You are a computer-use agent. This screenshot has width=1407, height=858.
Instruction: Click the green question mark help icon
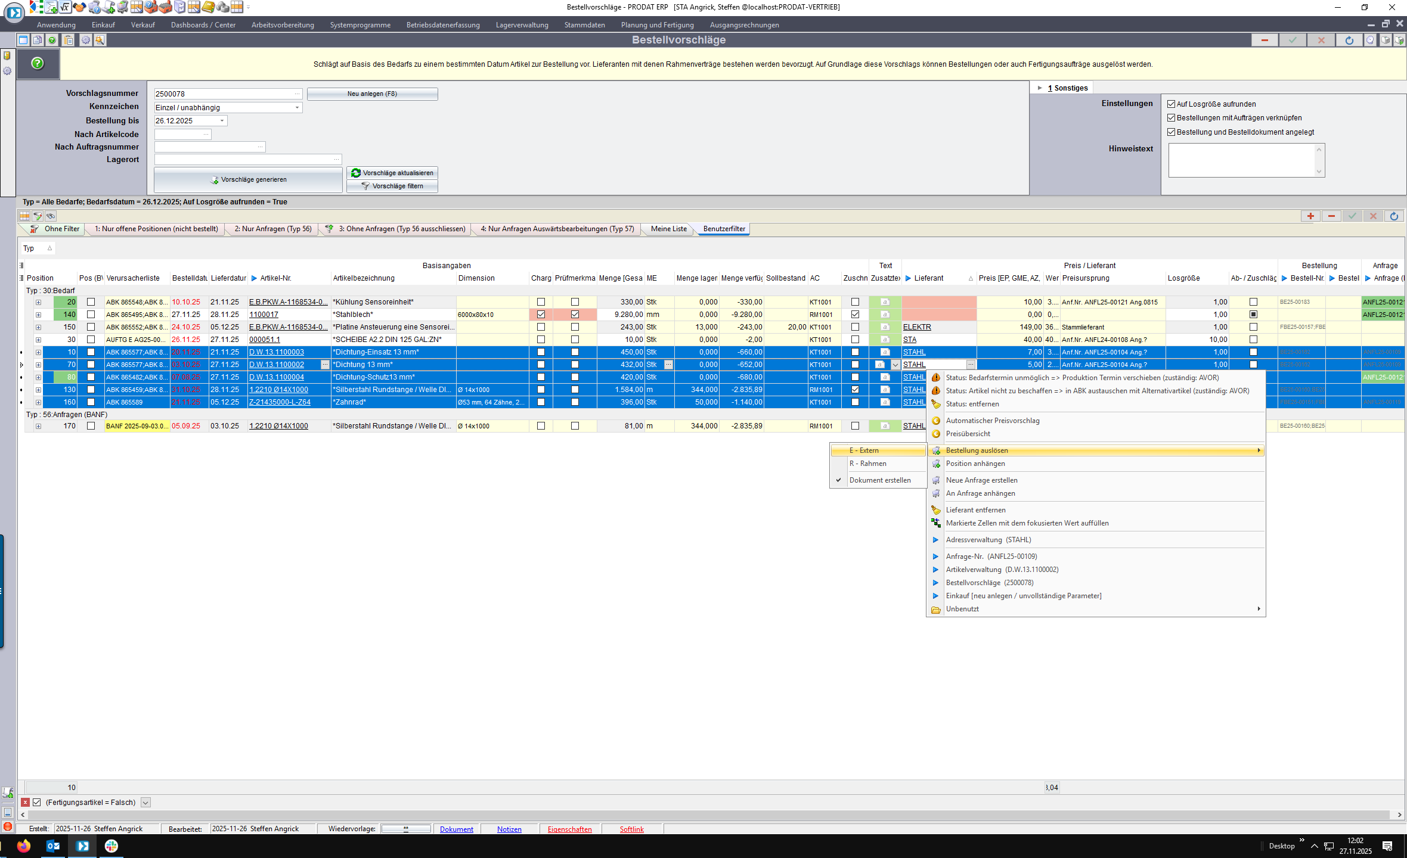38,63
